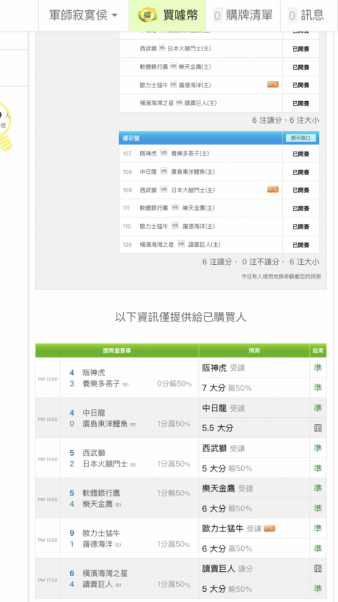Screen dimensions: 338x602
Task: Click the yellow light bulb icon
Action: (x=5, y=126)
